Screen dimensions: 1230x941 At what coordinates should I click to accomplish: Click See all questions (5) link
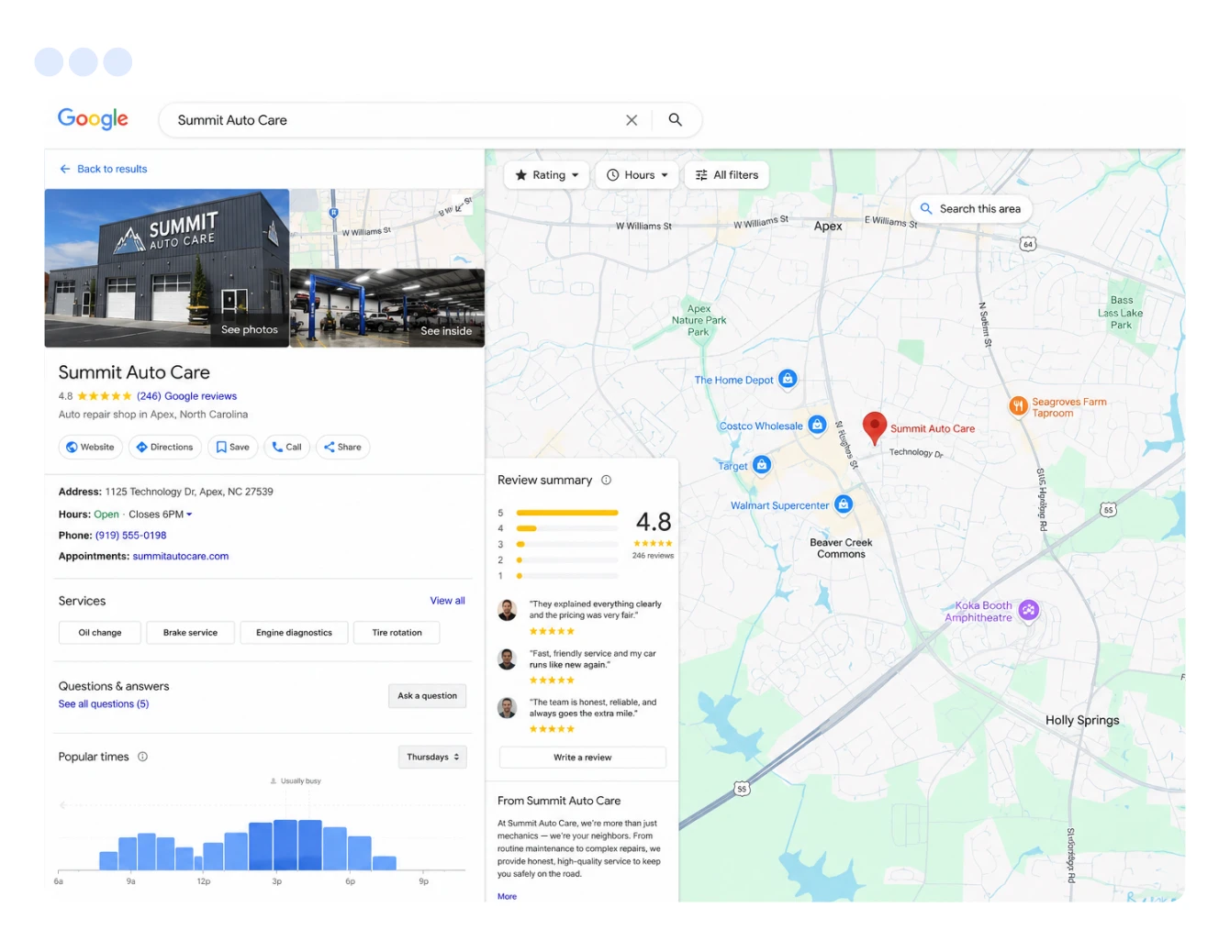click(104, 704)
